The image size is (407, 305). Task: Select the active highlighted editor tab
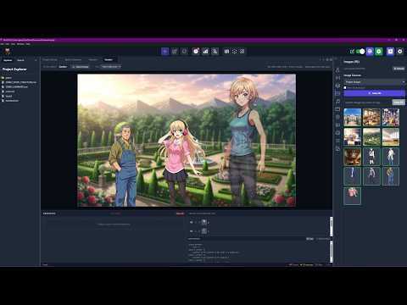pos(109,59)
